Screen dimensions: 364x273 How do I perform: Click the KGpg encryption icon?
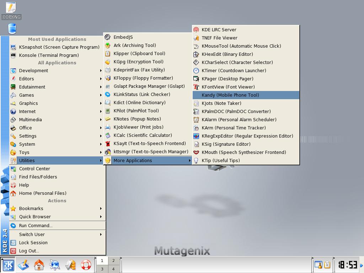pos(107,62)
